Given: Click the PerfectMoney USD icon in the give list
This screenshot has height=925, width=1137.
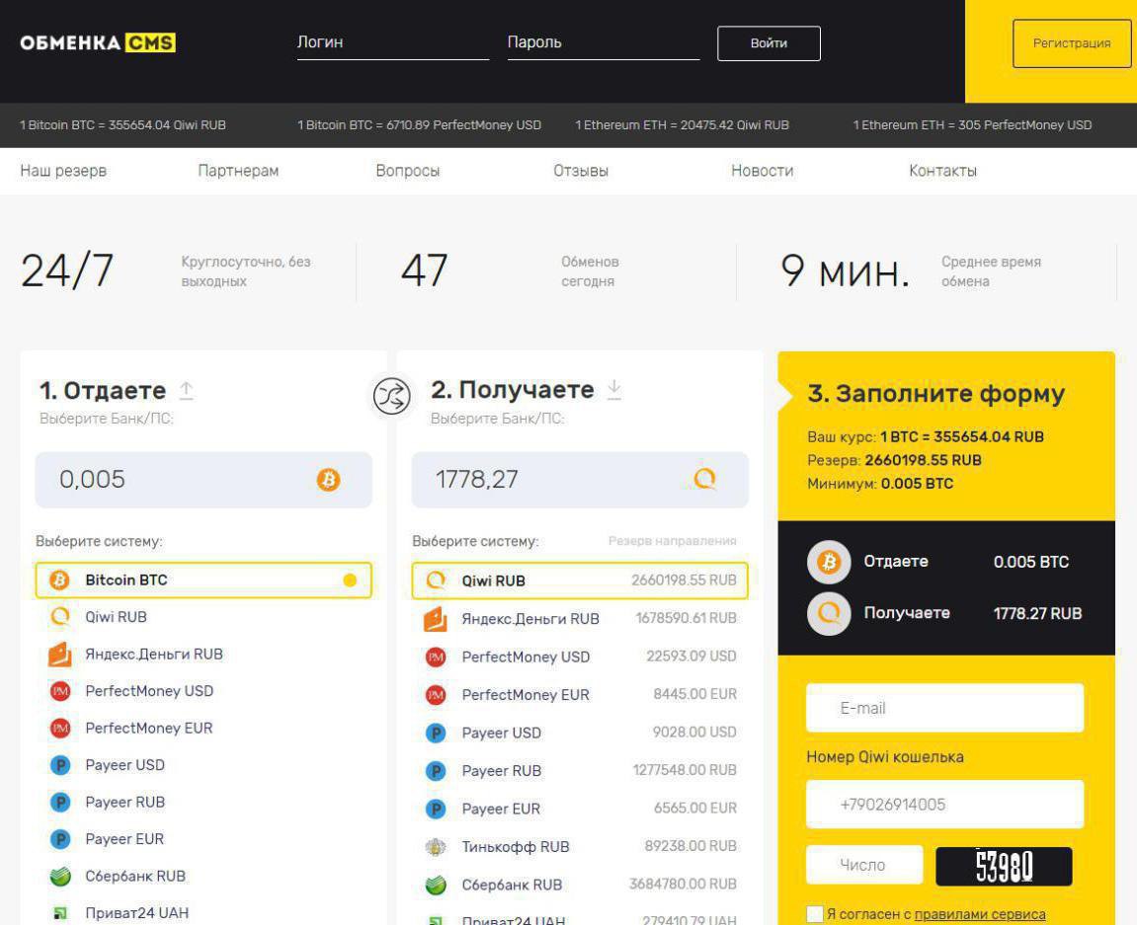Looking at the screenshot, I should (x=60, y=691).
